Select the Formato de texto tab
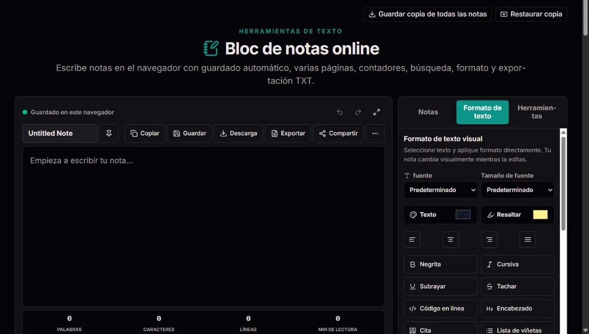The width and height of the screenshot is (589, 334). coord(482,112)
